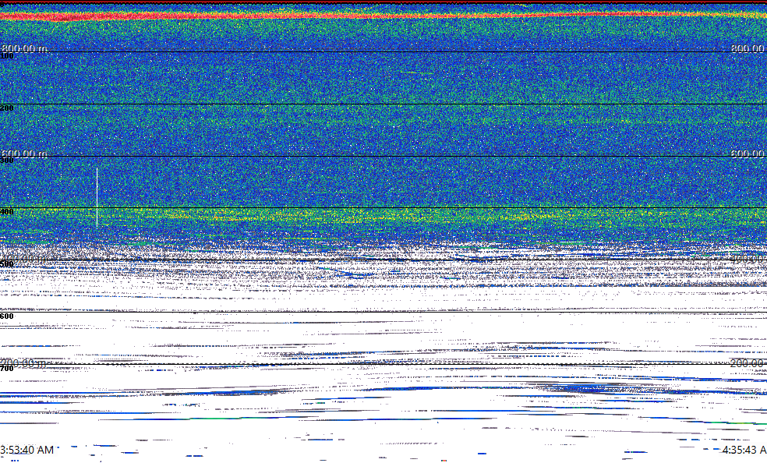The image size is (767, 463).
Task: Click the right-side 400.00 range label
Action: (748, 259)
